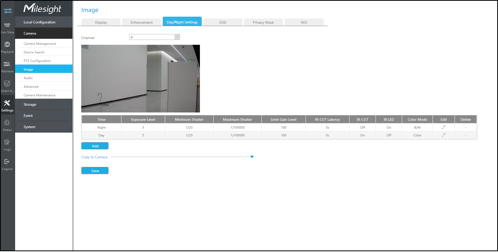The width and height of the screenshot is (498, 252).
Task: Expand the Event menu section
Action: (44, 116)
